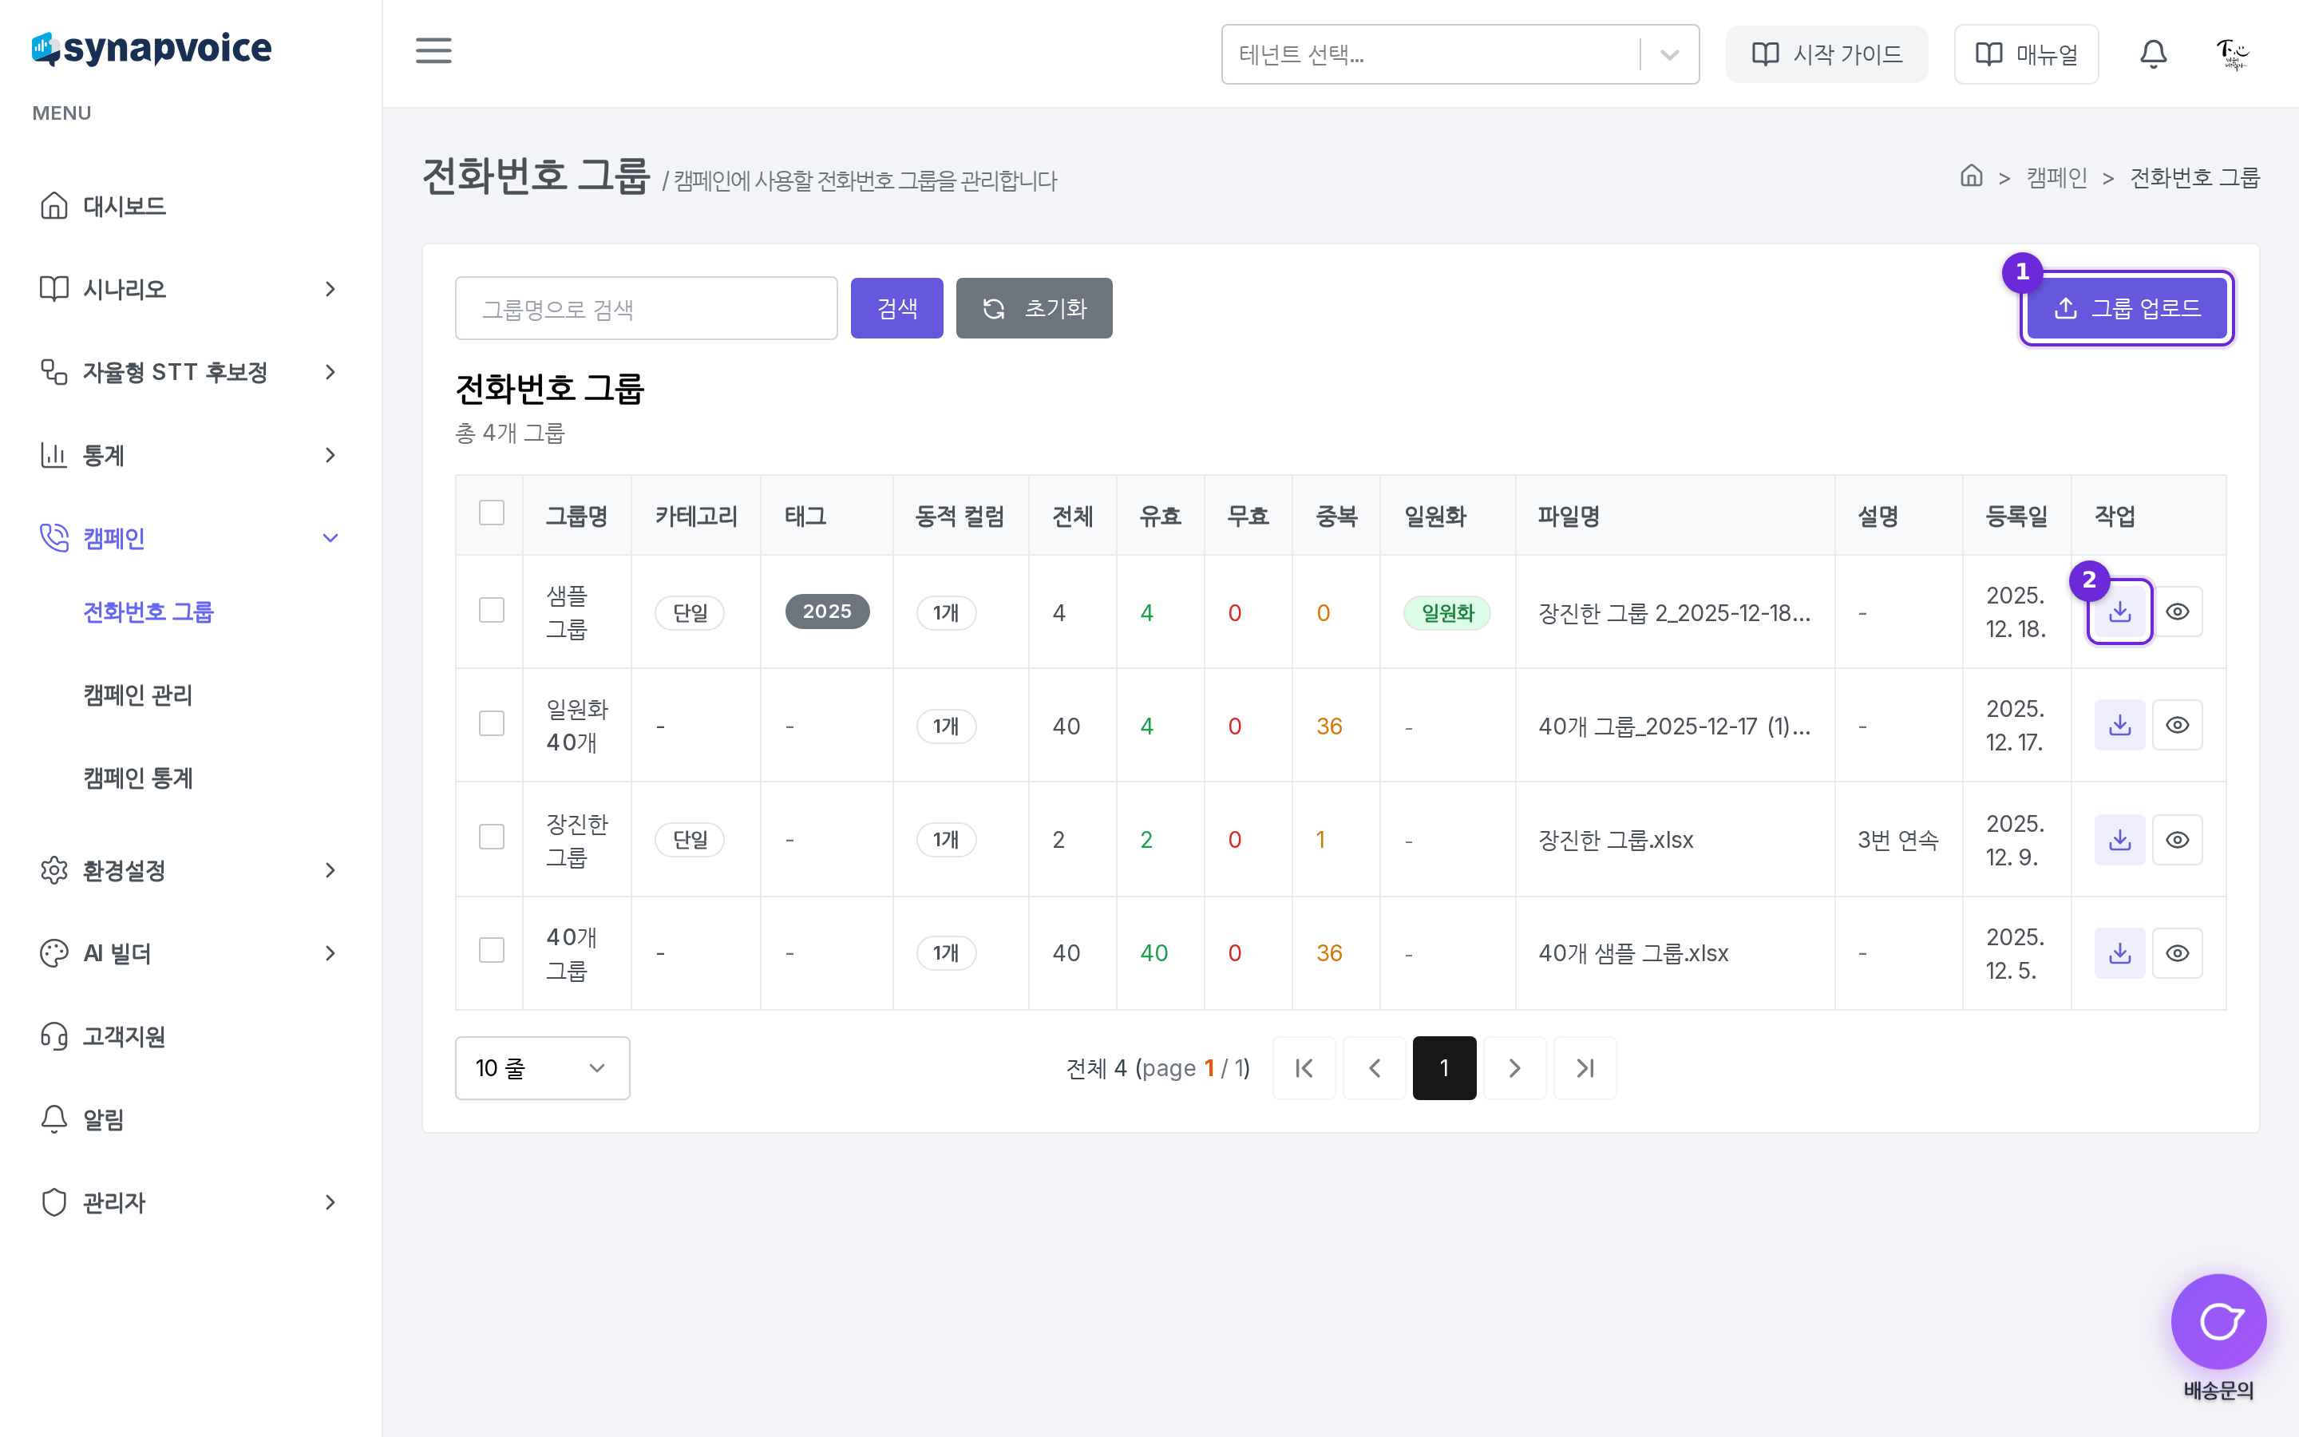This screenshot has height=1437, width=2299.
Task: Expand the 통계 sidebar menu
Action: pos(190,455)
